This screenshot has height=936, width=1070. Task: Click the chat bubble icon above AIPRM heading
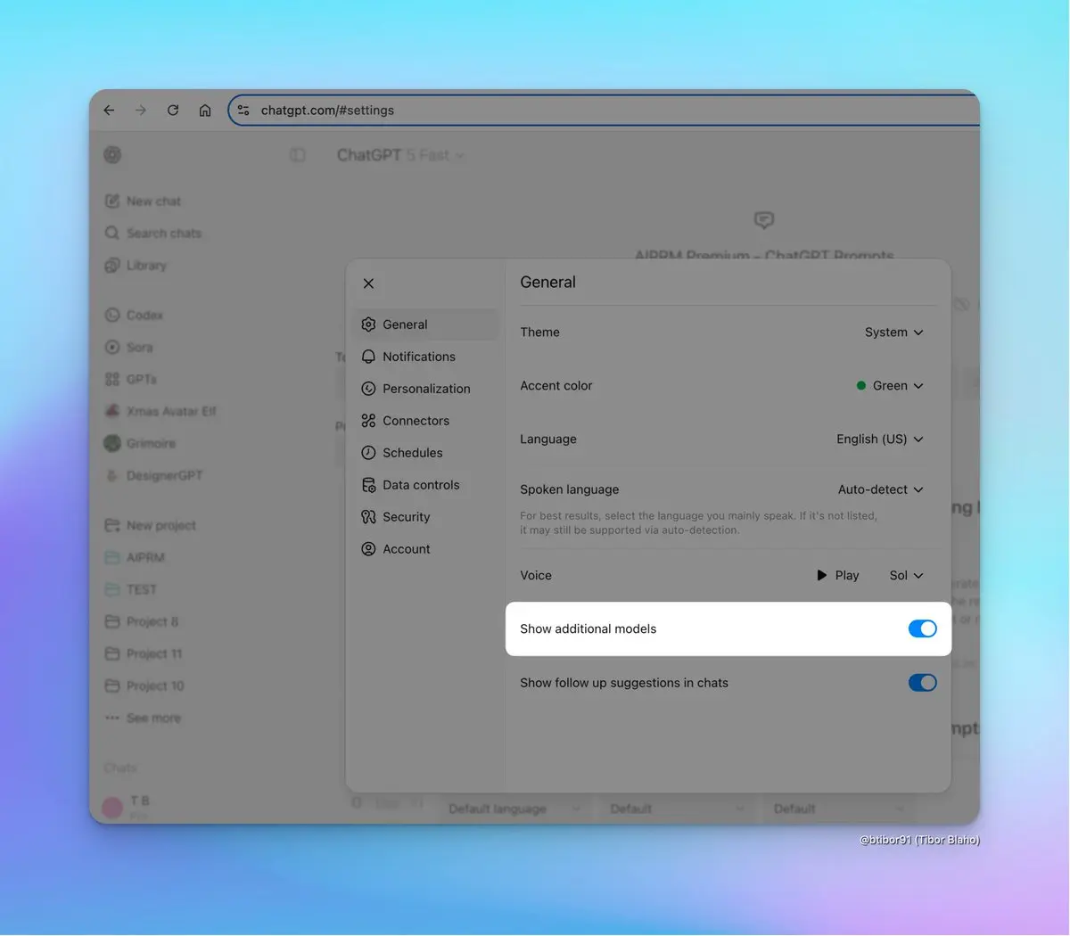(764, 219)
